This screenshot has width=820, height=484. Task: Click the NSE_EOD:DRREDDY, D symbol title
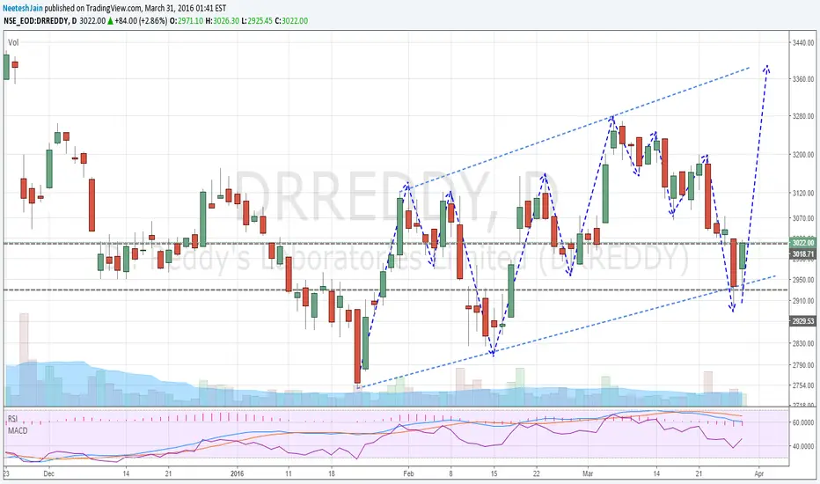click(40, 21)
